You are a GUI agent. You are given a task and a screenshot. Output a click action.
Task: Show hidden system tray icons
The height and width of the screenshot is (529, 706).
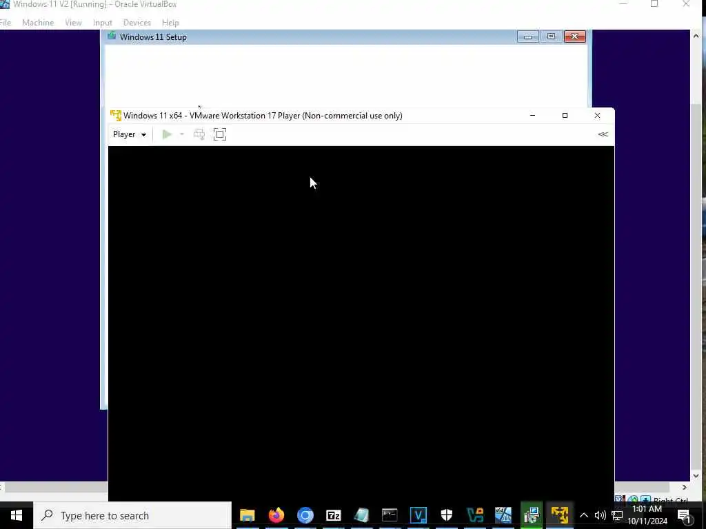point(583,515)
